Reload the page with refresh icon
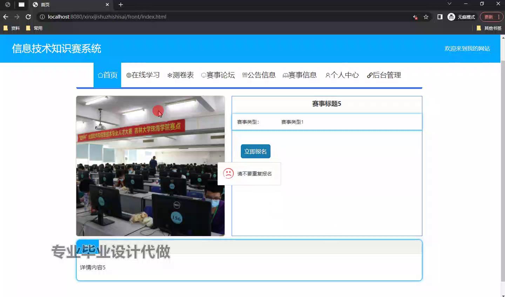Viewport: 505px width, 297px height. pos(28,17)
